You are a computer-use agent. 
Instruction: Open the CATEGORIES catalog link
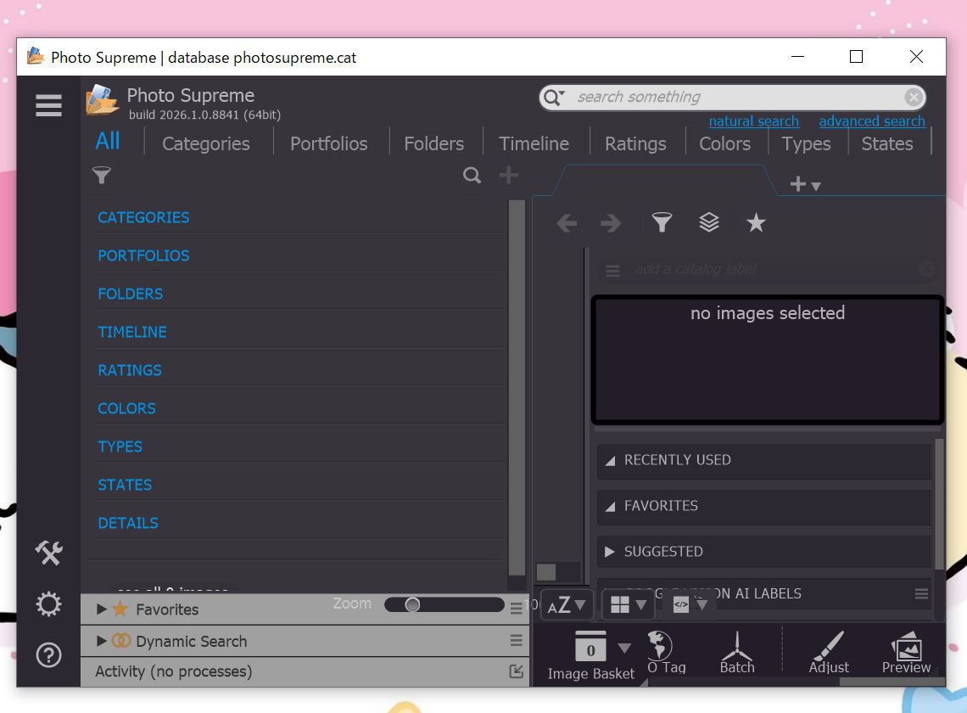[143, 218]
